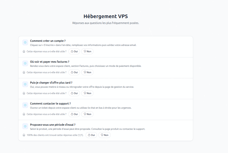Click the round icon beside 'Puis-je changer d'offre plus tard ?'
228x153 pixels.
point(25,84)
